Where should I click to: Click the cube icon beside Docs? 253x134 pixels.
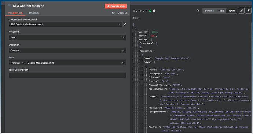coord(113,13)
